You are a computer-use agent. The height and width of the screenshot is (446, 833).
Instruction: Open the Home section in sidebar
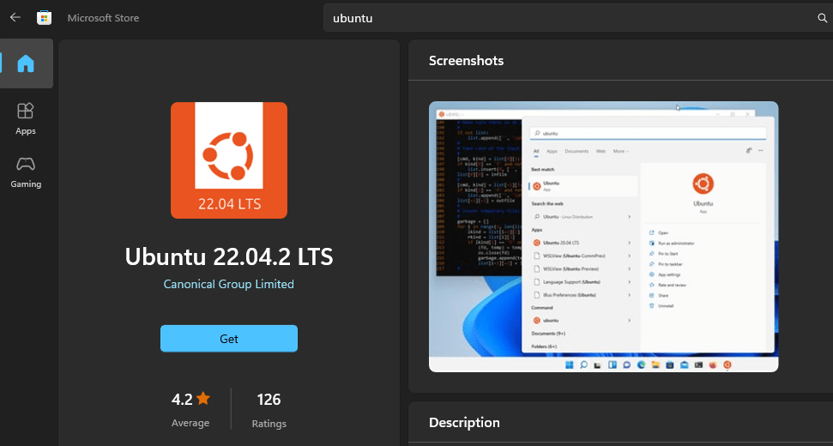pyautogui.click(x=26, y=63)
